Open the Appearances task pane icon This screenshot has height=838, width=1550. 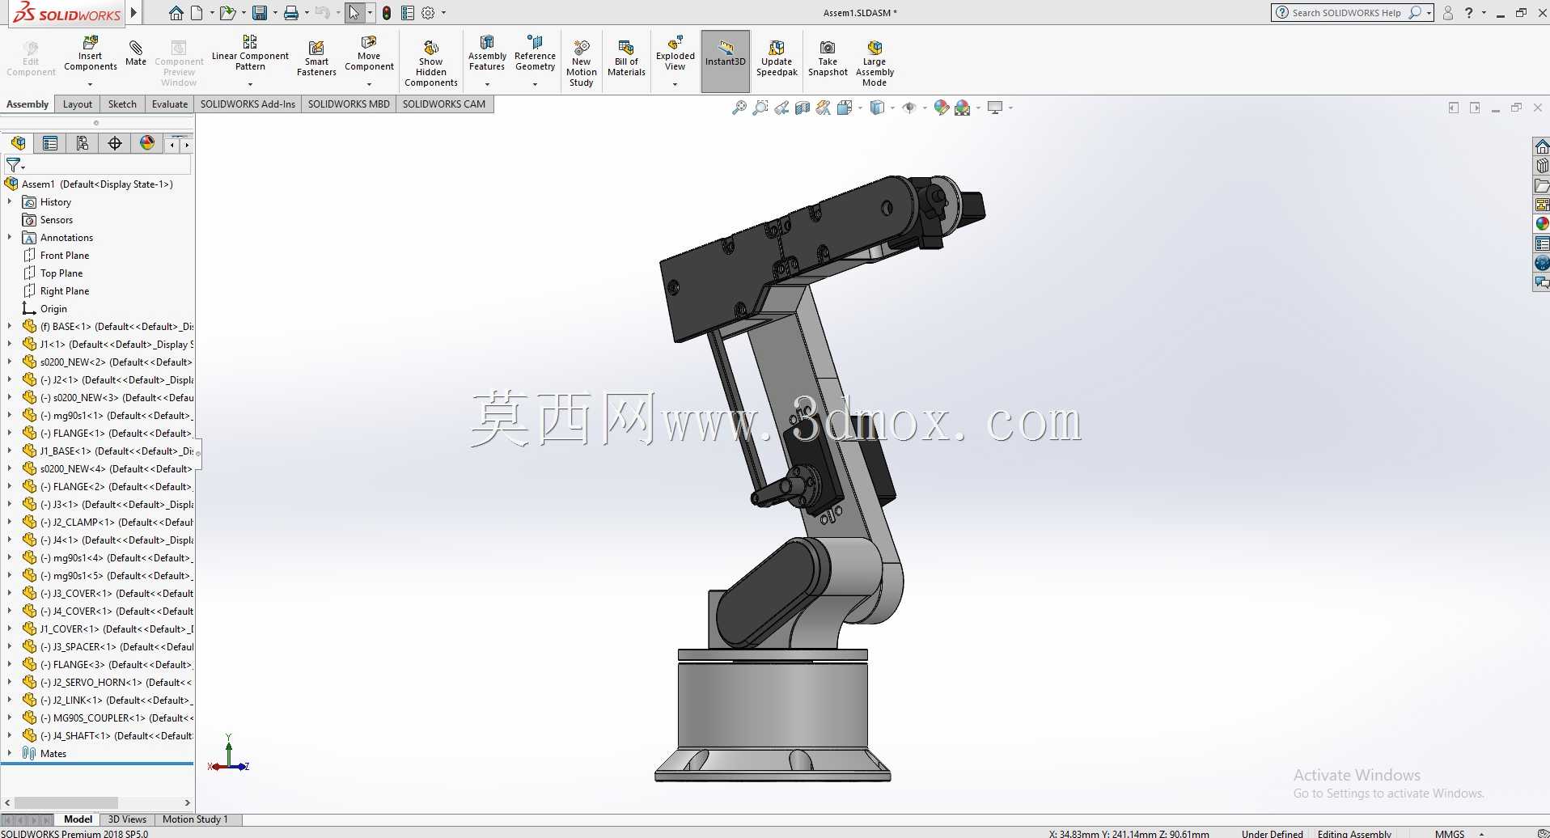pos(1542,224)
